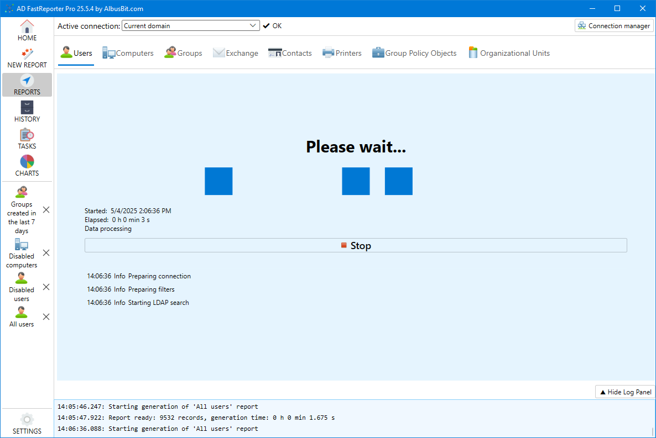
Task: Open the HISTORY section
Action: pos(27,112)
